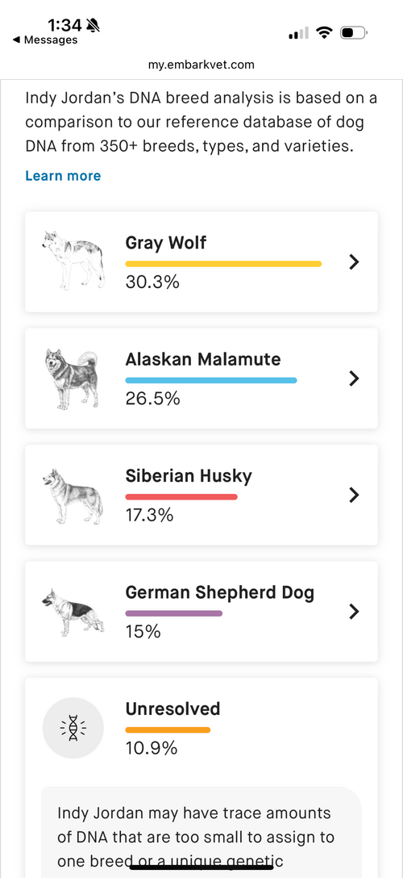
Task: Tap the Gray Wolf illustration
Action: tap(73, 261)
